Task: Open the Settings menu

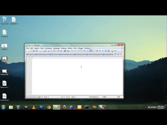Action: [64, 48]
